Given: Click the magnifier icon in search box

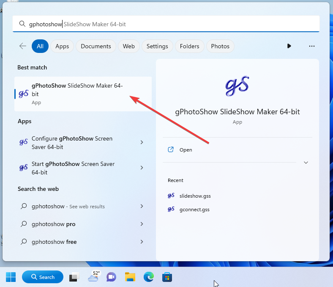Looking at the screenshot, I should point(22,24).
